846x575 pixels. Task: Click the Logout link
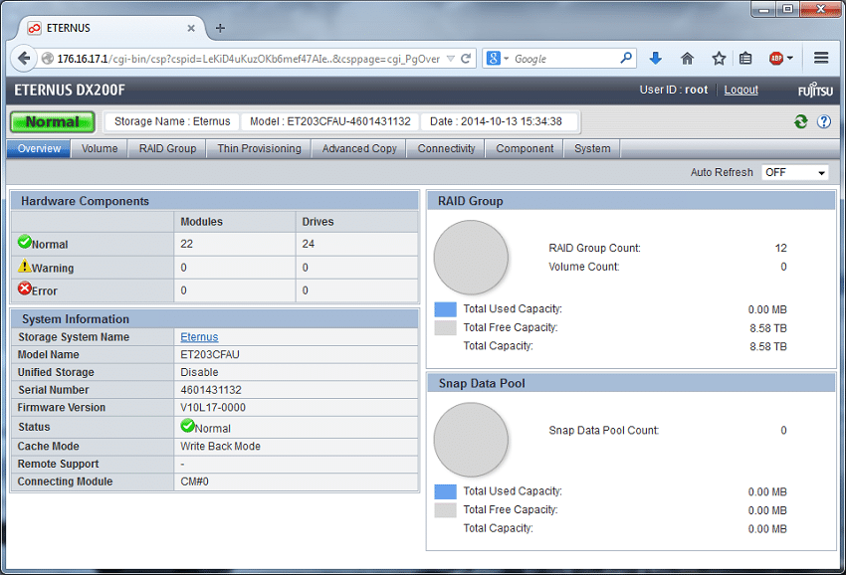(740, 91)
